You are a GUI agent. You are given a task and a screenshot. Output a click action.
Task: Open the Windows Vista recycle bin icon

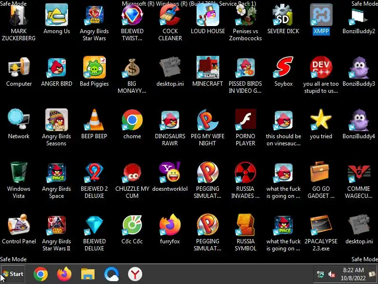pos(19,172)
